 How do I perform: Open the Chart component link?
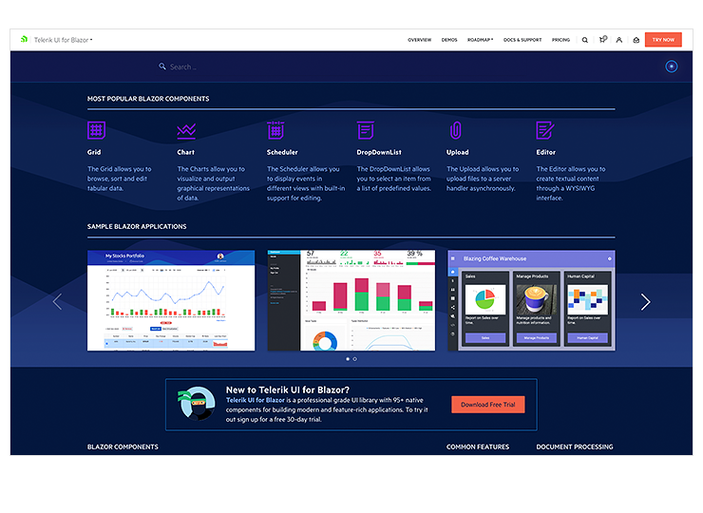[x=185, y=152]
